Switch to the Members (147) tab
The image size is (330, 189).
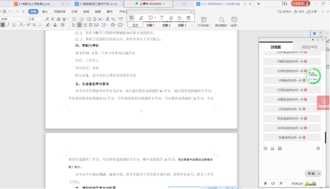309,47
